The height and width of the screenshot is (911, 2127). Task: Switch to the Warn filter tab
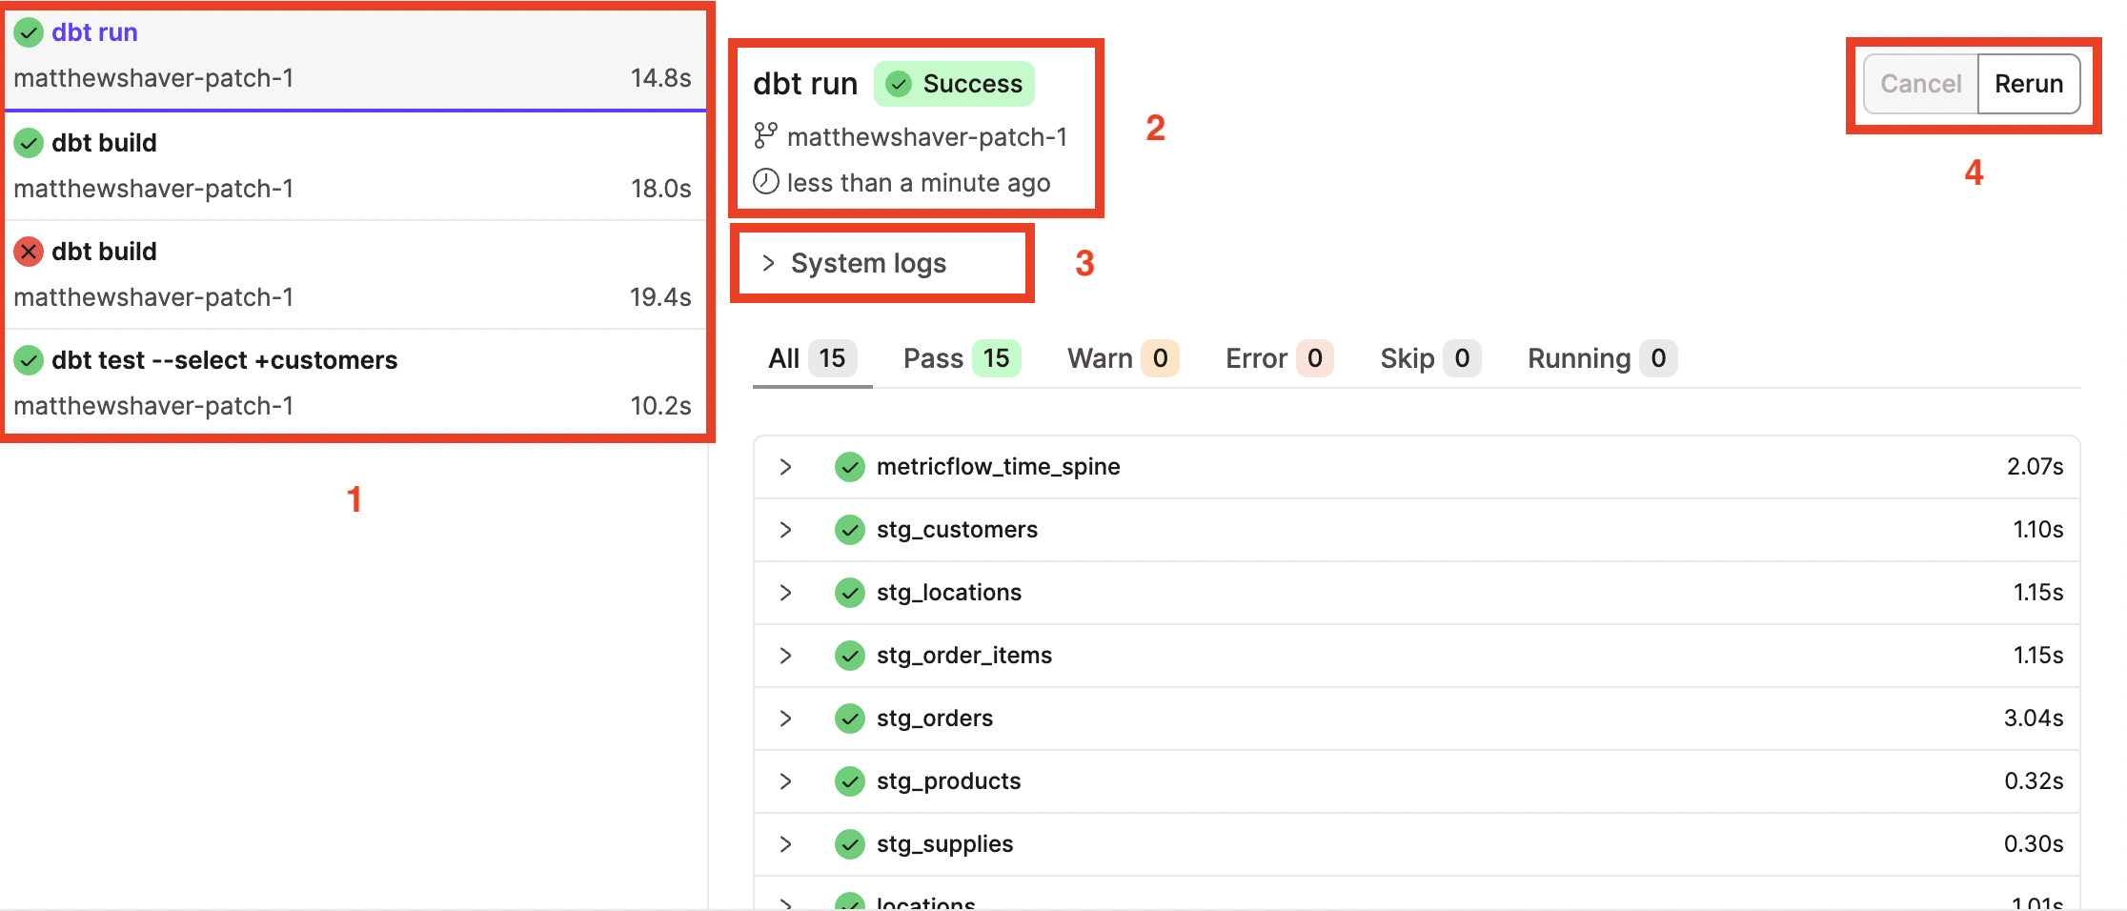click(x=1120, y=358)
